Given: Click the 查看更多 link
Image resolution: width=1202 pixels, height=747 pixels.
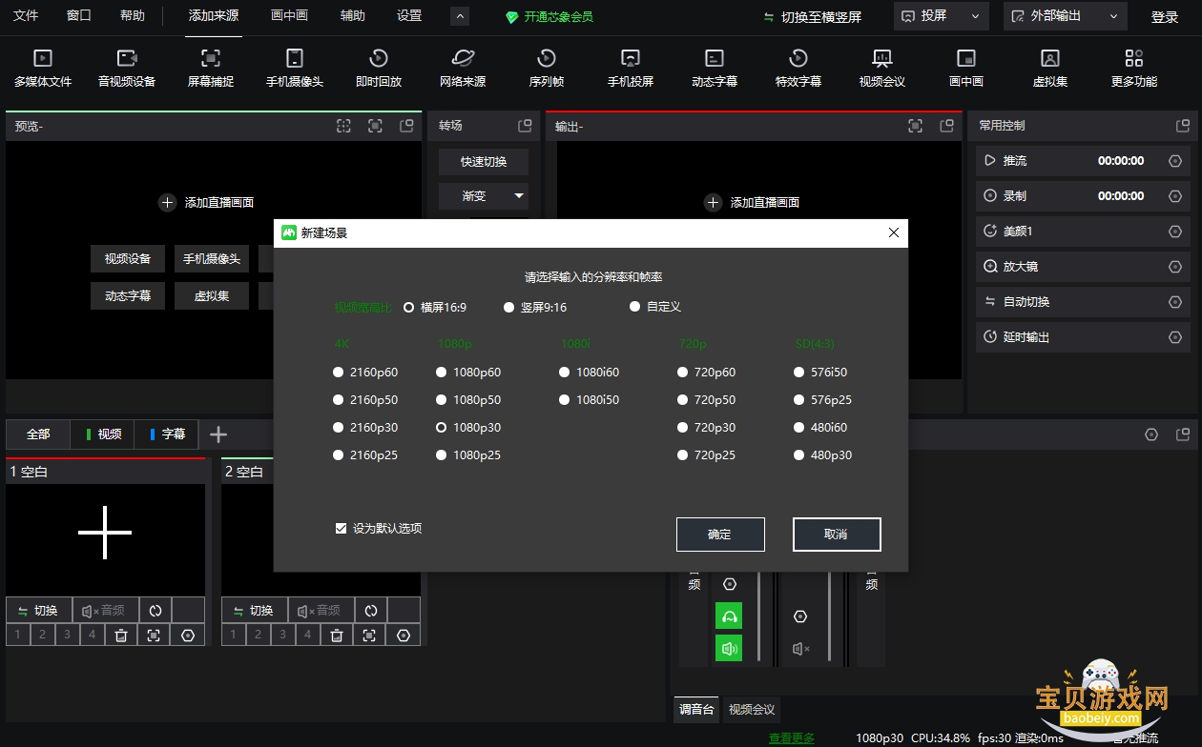Looking at the screenshot, I should tap(792, 738).
